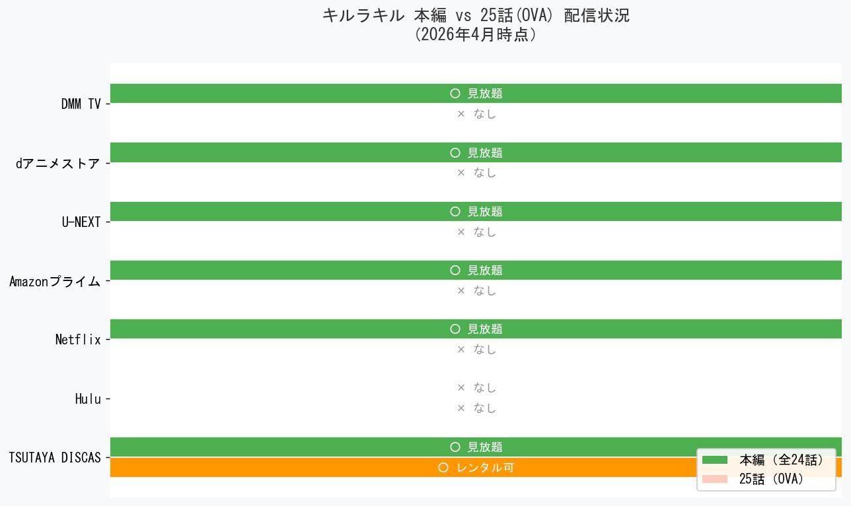The height and width of the screenshot is (506, 851).
Task: Click the green 本編 legend swatch
Action: (x=715, y=460)
